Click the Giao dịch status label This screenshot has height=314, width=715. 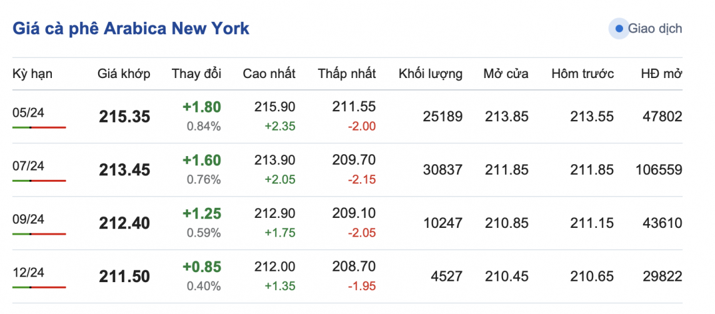click(x=654, y=29)
